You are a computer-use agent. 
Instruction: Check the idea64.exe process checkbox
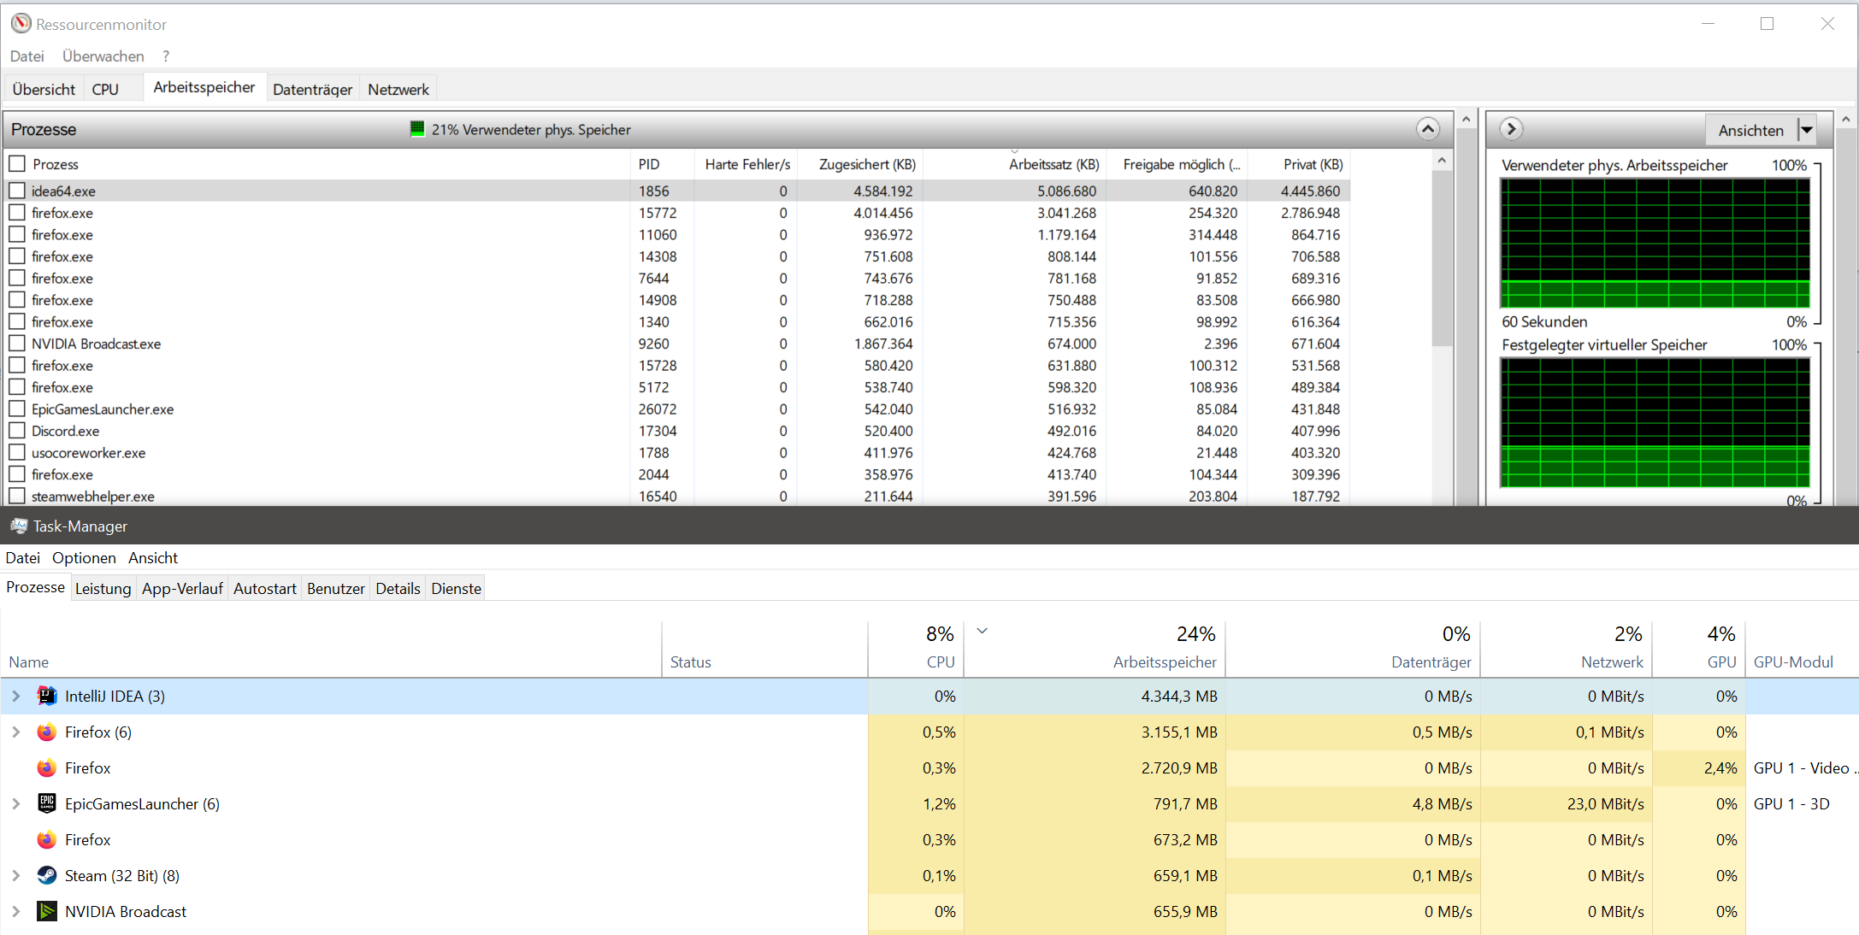click(x=17, y=191)
